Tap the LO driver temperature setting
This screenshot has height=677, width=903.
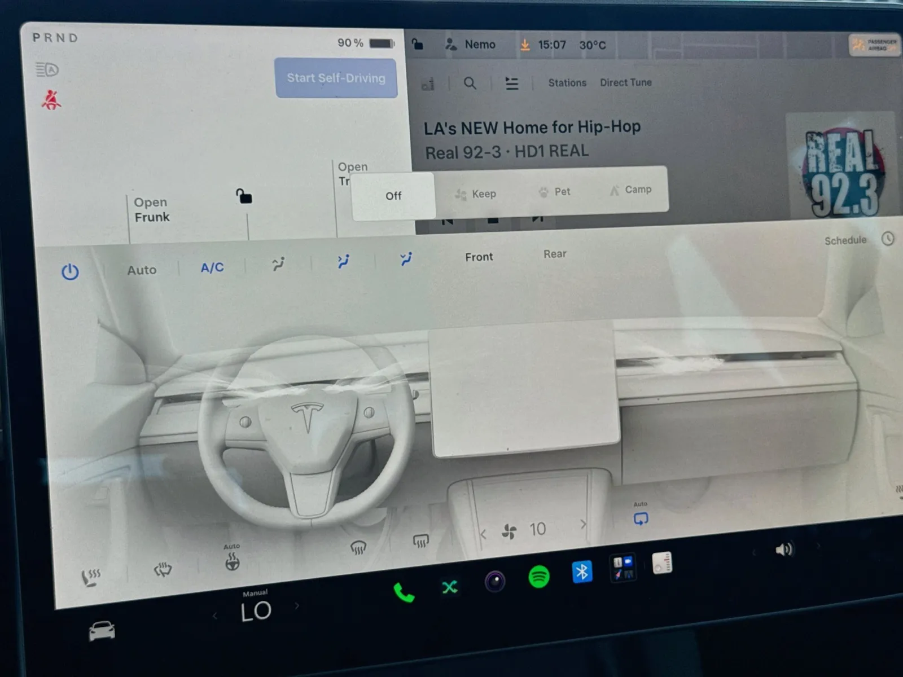pyautogui.click(x=256, y=612)
